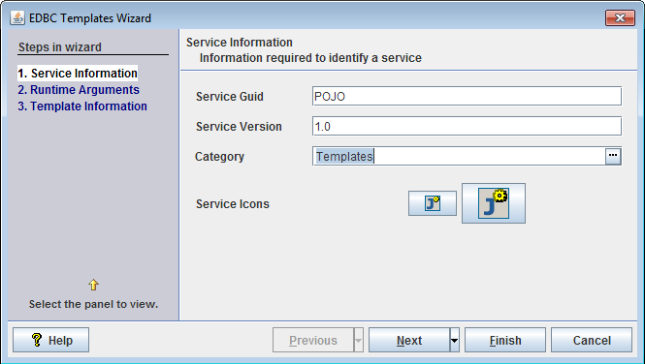Click the disabled Previous button
Viewport: 645px width, 364px height.
point(313,340)
